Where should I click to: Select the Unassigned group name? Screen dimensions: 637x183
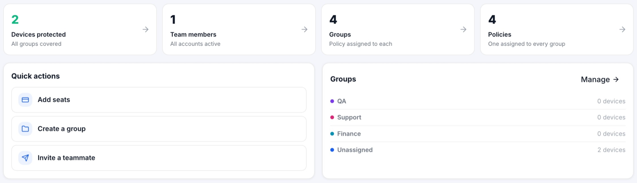pos(355,150)
